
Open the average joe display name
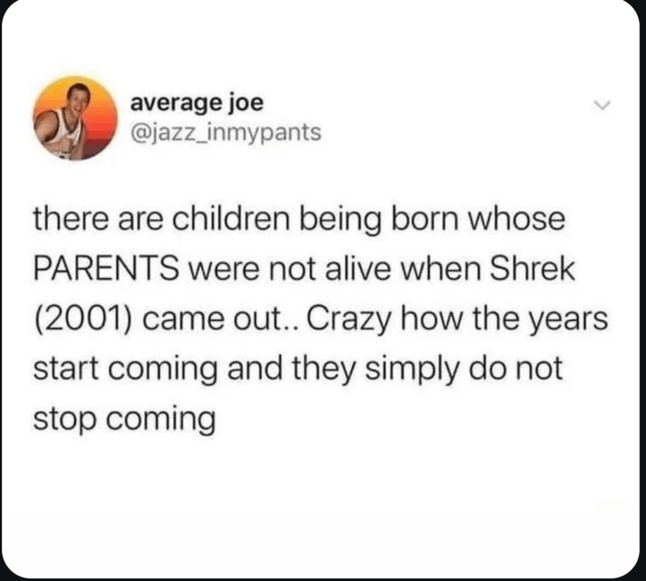point(197,103)
